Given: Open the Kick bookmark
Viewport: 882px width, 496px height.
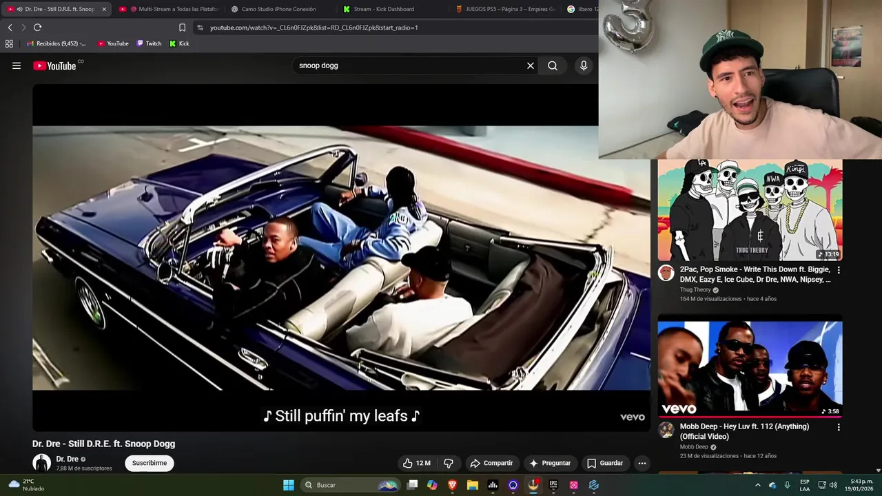Looking at the screenshot, I should [179, 43].
